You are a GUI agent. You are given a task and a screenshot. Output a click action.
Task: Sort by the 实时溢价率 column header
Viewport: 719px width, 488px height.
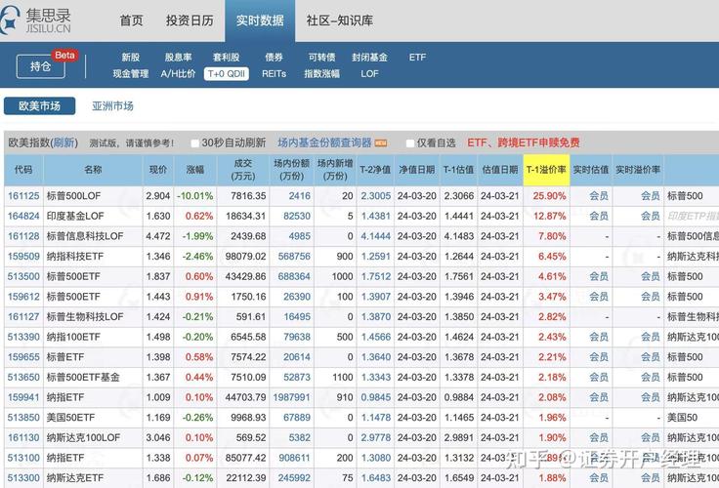point(638,170)
